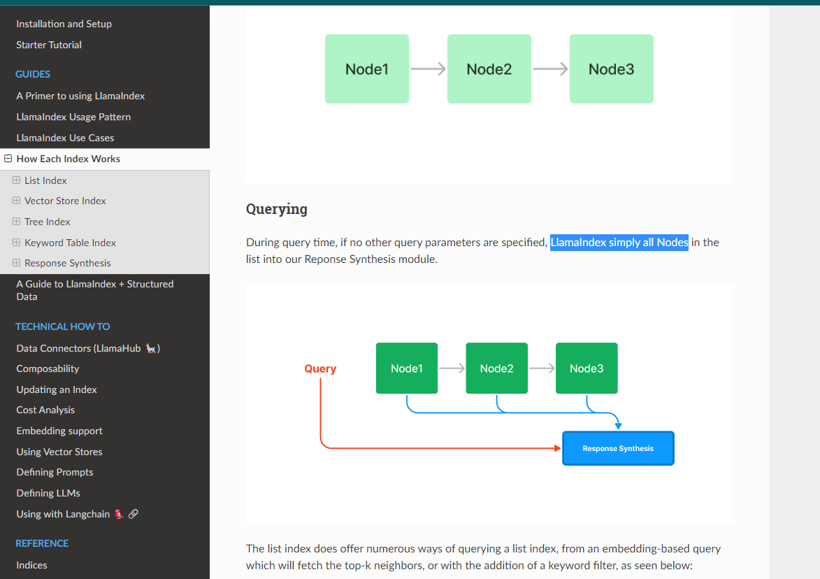Click the chain link icon after Langchain
The width and height of the screenshot is (820, 579).
click(x=134, y=513)
